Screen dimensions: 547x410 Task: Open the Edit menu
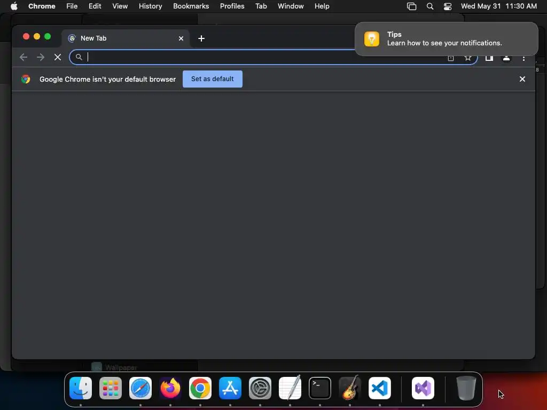click(95, 6)
